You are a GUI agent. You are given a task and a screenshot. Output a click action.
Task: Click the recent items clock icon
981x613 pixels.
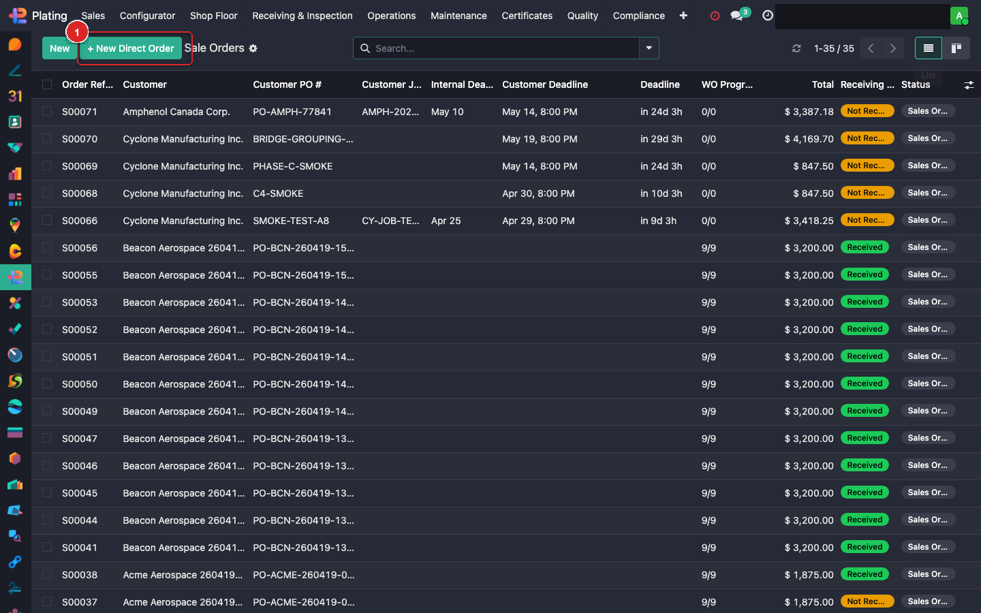click(767, 15)
